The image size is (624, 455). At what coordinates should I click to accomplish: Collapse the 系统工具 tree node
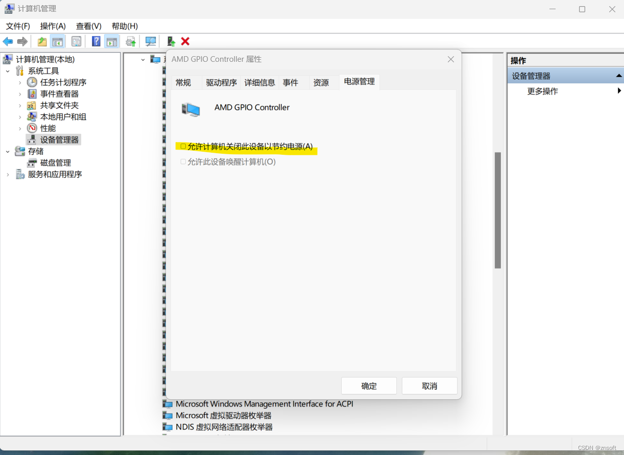tap(8, 71)
